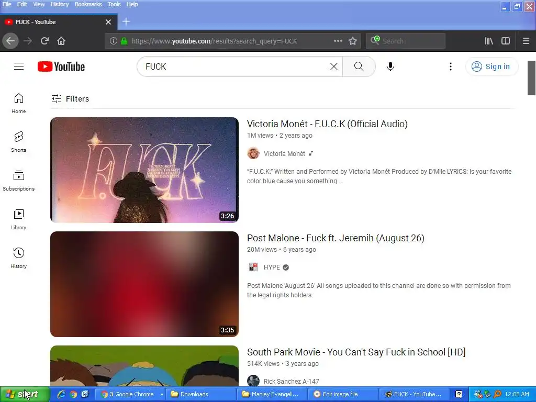Open Subscriptions in the YouTube sidebar
The height and width of the screenshot is (402, 536).
click(x=18, y=181)
